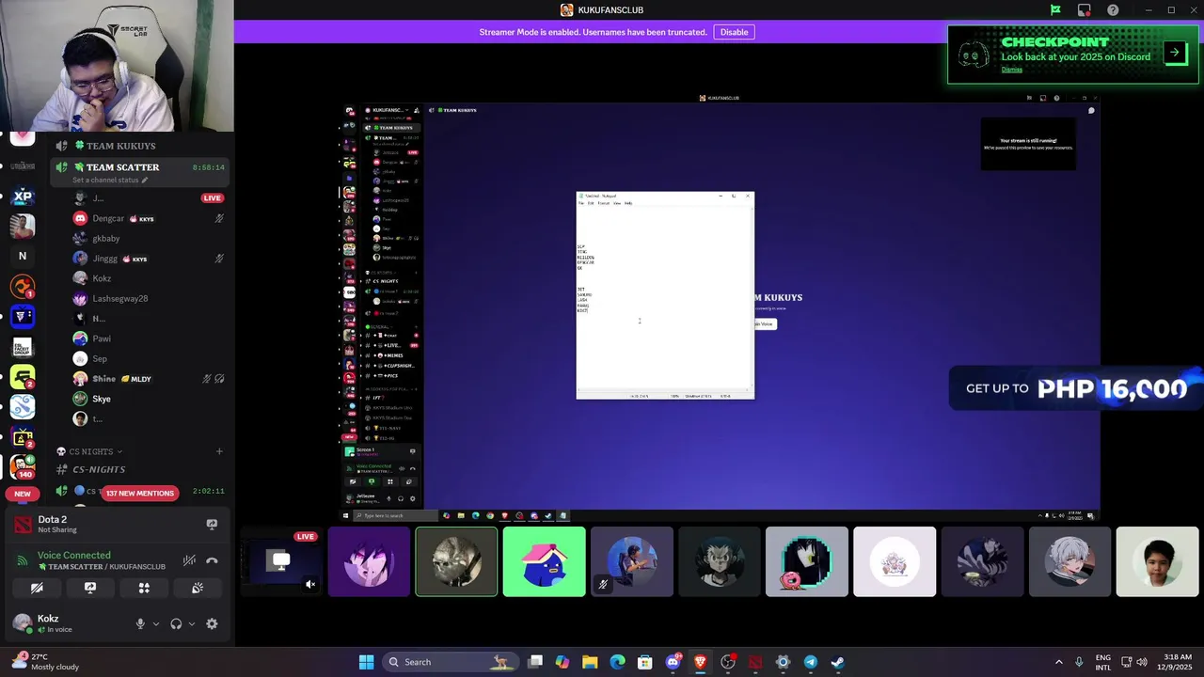Open Windows Start menu
The height and width of the screenshot is (677, 1204).
[x=366, y=662]
